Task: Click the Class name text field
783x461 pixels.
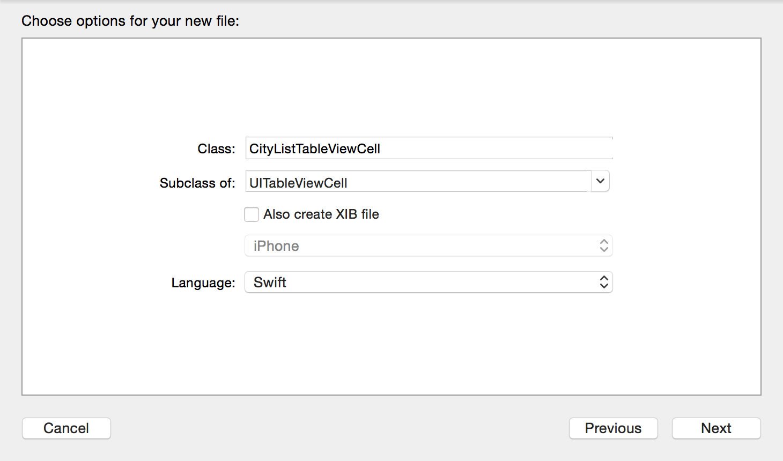Action: 429,148
